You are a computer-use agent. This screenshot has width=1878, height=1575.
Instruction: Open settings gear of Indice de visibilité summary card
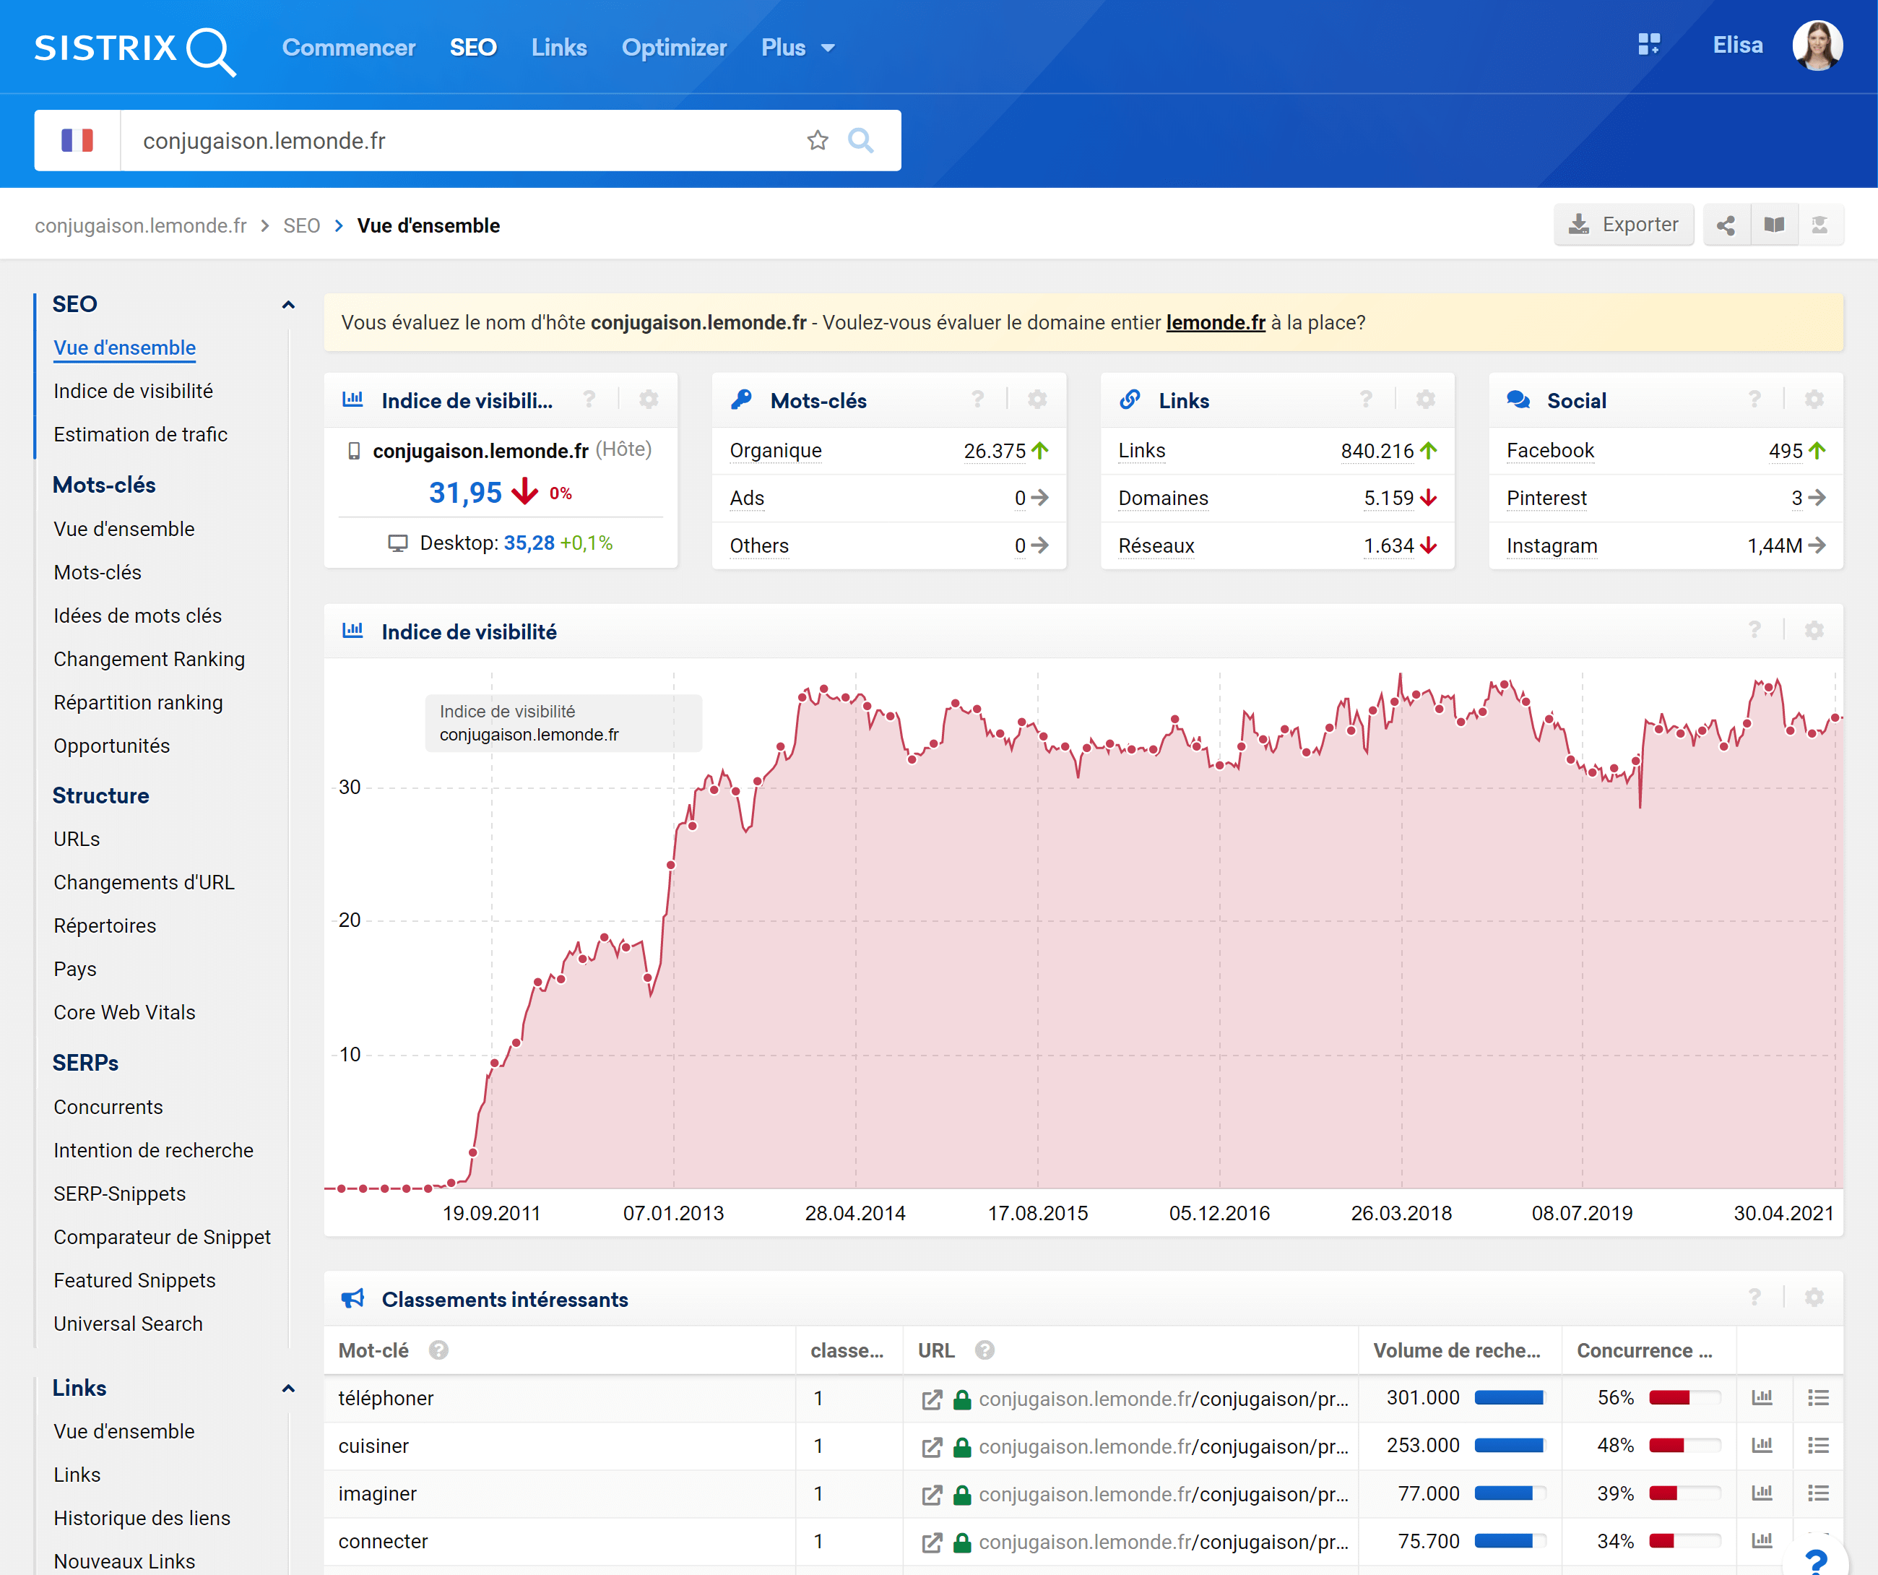pyautogui.click(x=649, y=400)
